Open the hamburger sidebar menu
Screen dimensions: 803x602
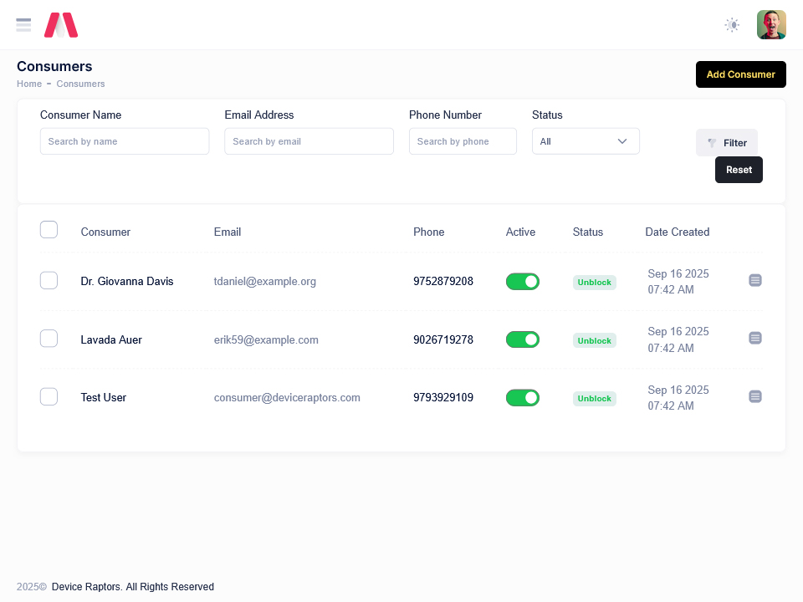pyautogui.click(x=23, y=25)
